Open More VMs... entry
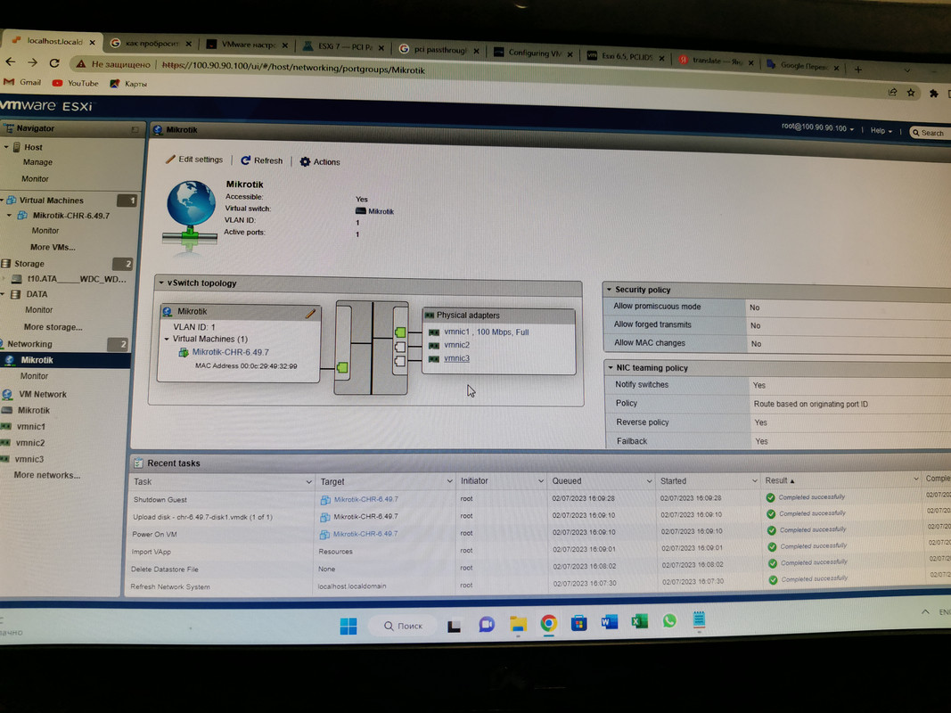Viewport: 951px width, 713px height. [53, 248]
